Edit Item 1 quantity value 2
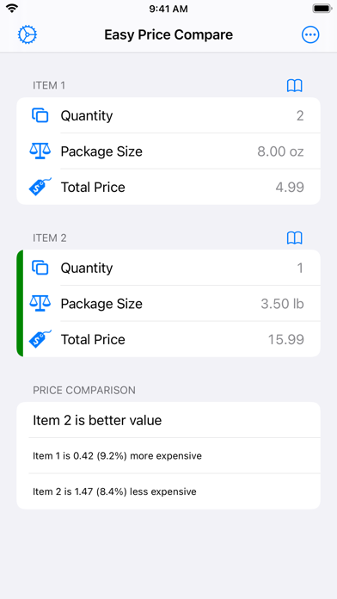 (x=300, y=115)
